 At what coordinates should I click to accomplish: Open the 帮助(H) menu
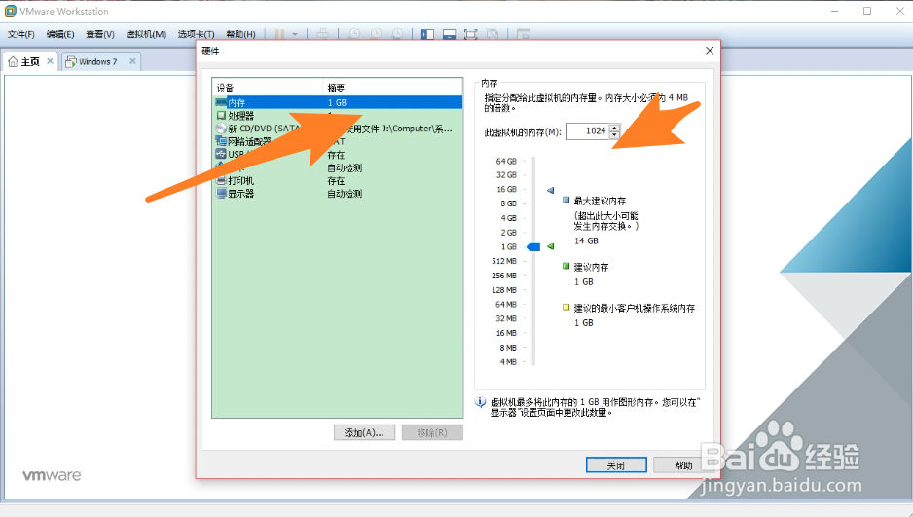(x=240, y=34)
